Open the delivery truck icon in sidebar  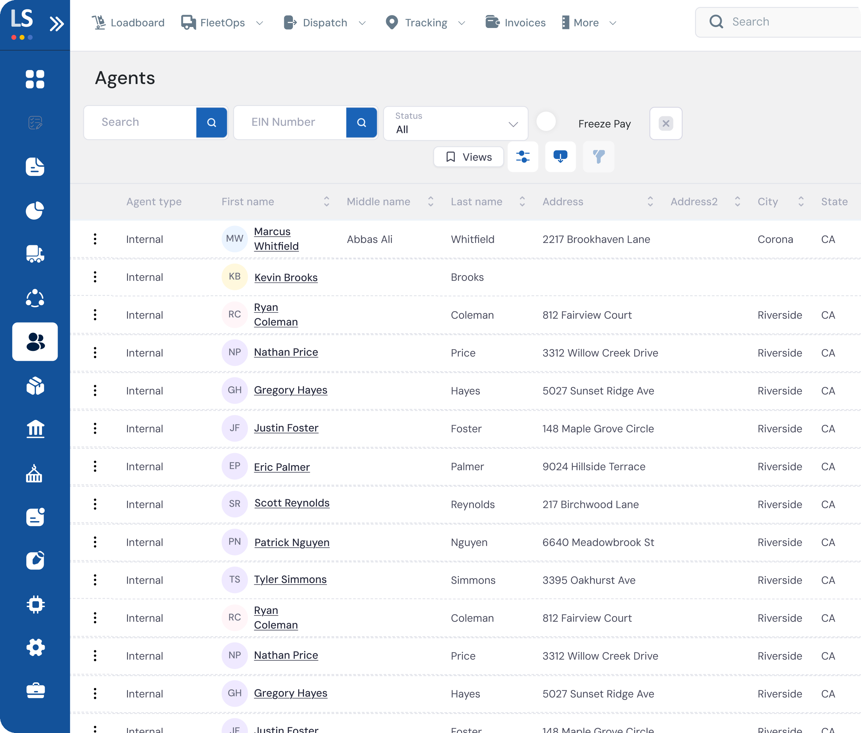35,254
